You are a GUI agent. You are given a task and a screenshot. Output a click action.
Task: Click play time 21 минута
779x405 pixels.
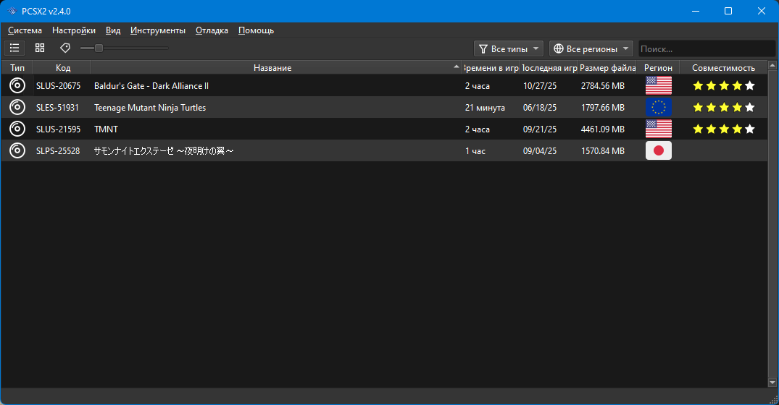(x=485, y=108)
